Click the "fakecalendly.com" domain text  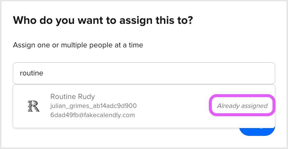point(111,115)
